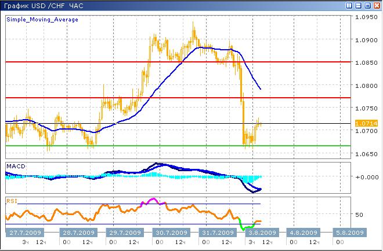Select the red level line below 1.0800
383x251 pixels.
coord(178,98)
